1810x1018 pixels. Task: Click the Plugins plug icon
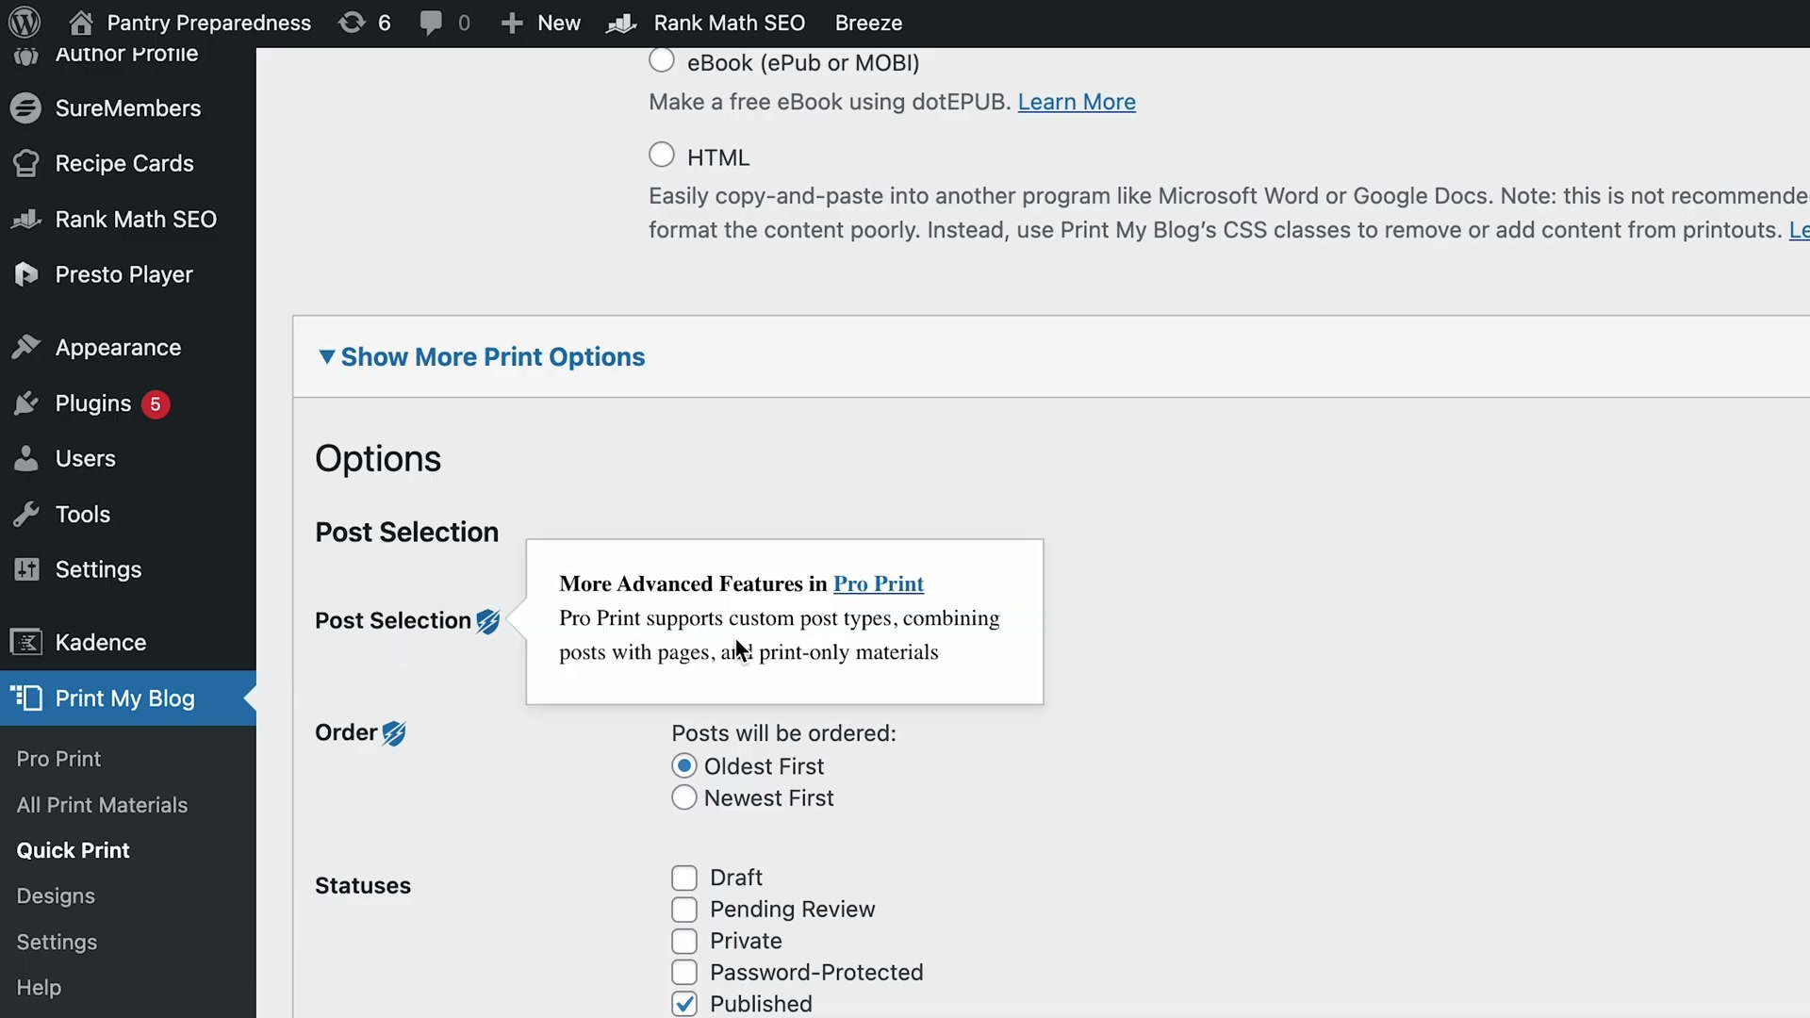(x=26, y=403)
